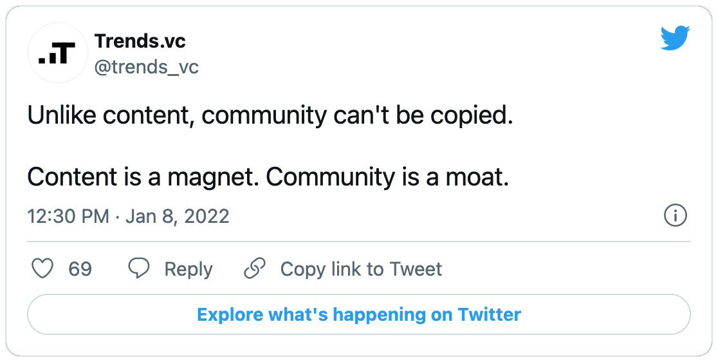Click the Trends.vc display name

pos(140,41)
